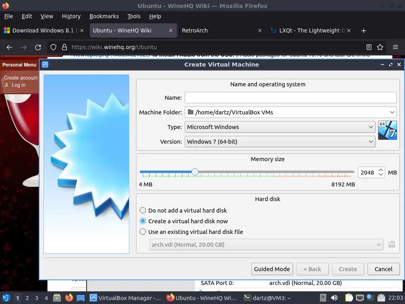The width and height of the screenshot is (405, 304).
Task: Click the clipboard tray icon
Action: (349, 298)
